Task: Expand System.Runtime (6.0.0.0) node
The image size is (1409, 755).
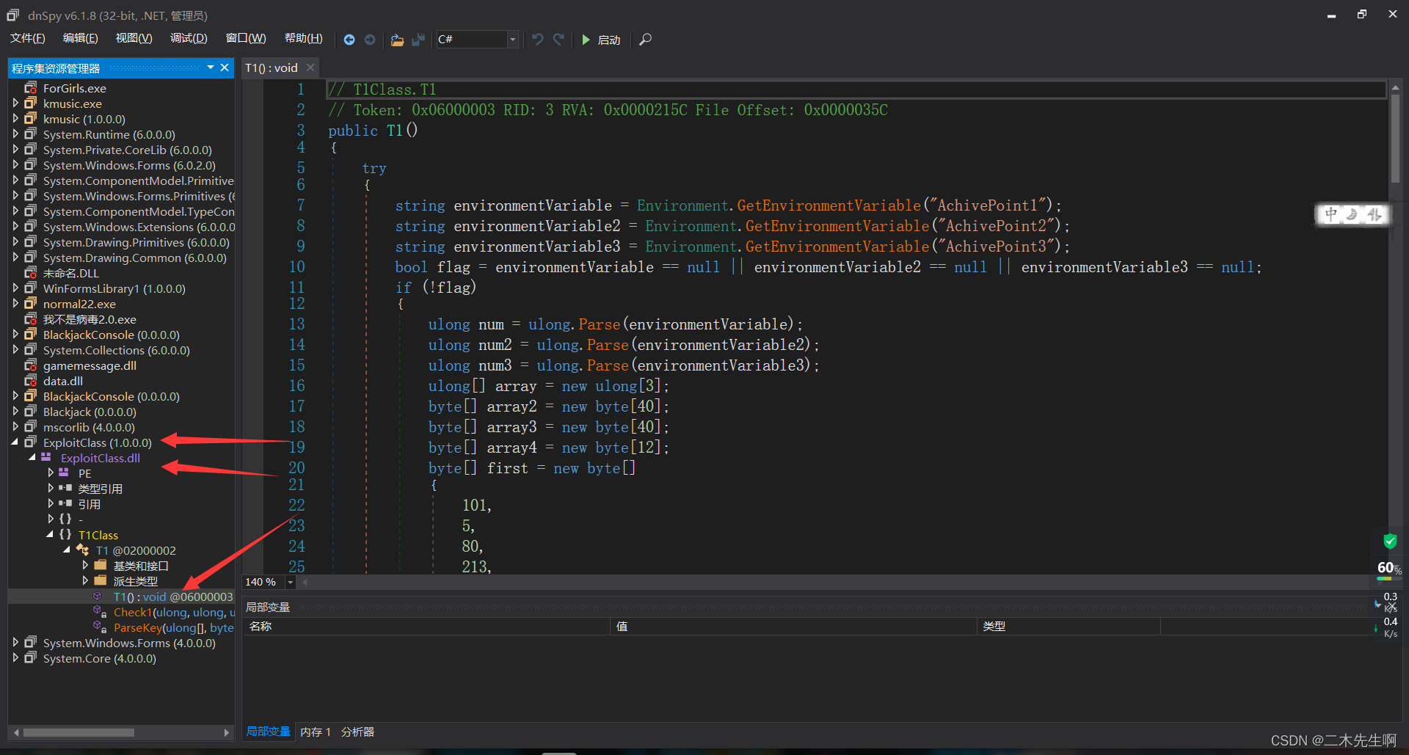Action: pos(15,134)
